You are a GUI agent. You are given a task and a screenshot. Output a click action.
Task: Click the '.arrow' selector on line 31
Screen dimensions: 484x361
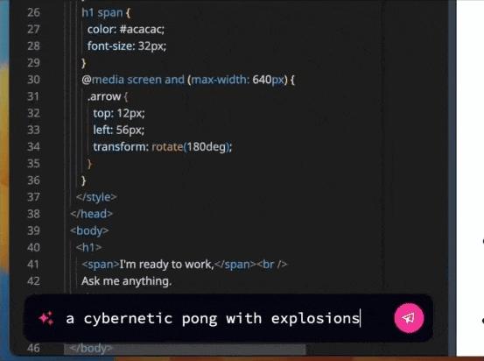(x=104, y=96)
